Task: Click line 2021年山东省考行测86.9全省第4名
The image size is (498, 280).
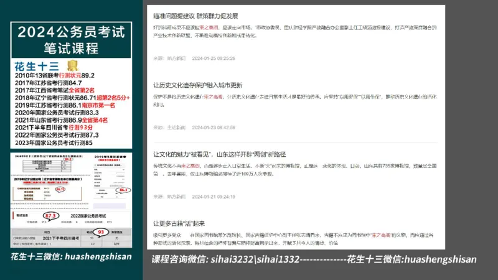Action: click(x=61, y=120)
